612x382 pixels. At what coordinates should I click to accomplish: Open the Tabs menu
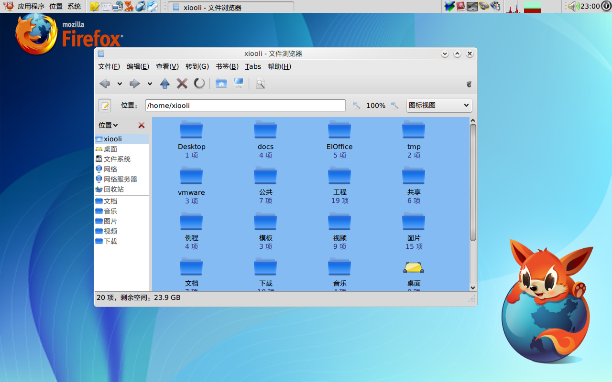253,66
